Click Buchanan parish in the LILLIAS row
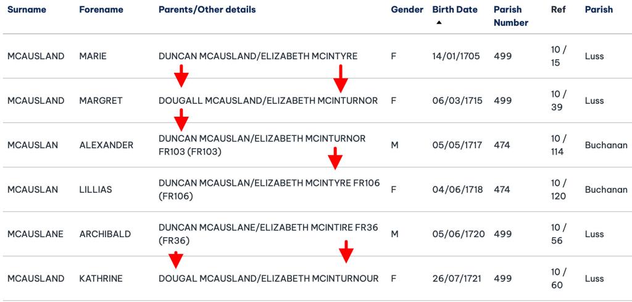 click(x=606, y=190)
